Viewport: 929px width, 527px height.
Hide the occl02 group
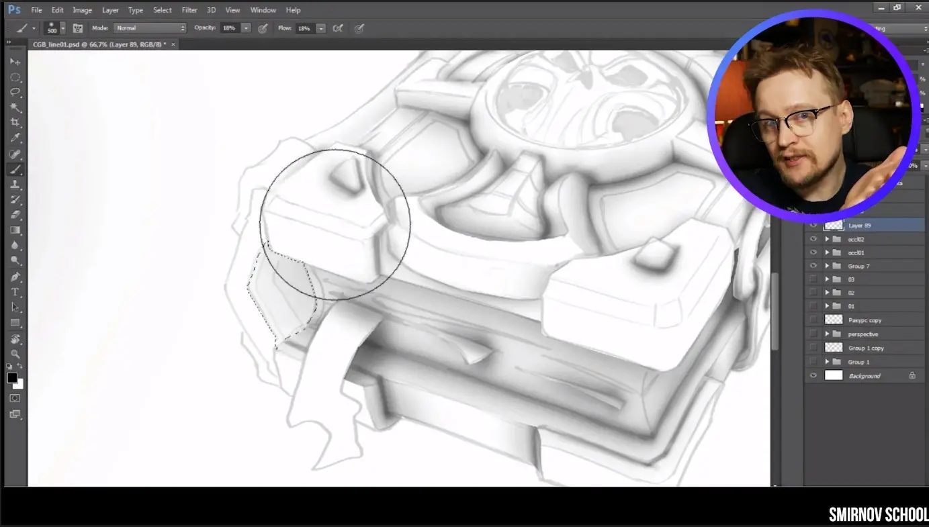pyautogui.click(x=813, y=239)
